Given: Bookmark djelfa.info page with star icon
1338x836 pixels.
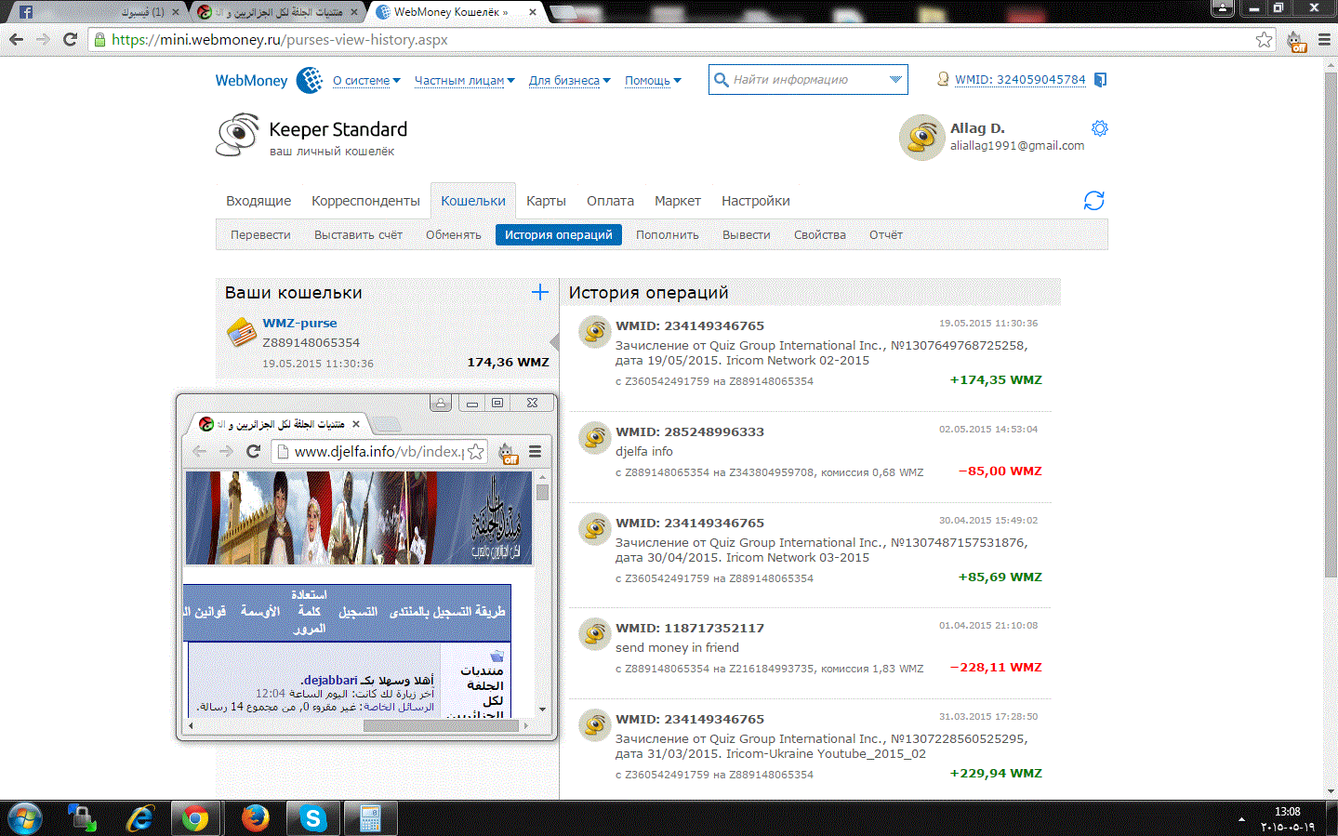Looking at the screenshot, I should tap(476, 451).
